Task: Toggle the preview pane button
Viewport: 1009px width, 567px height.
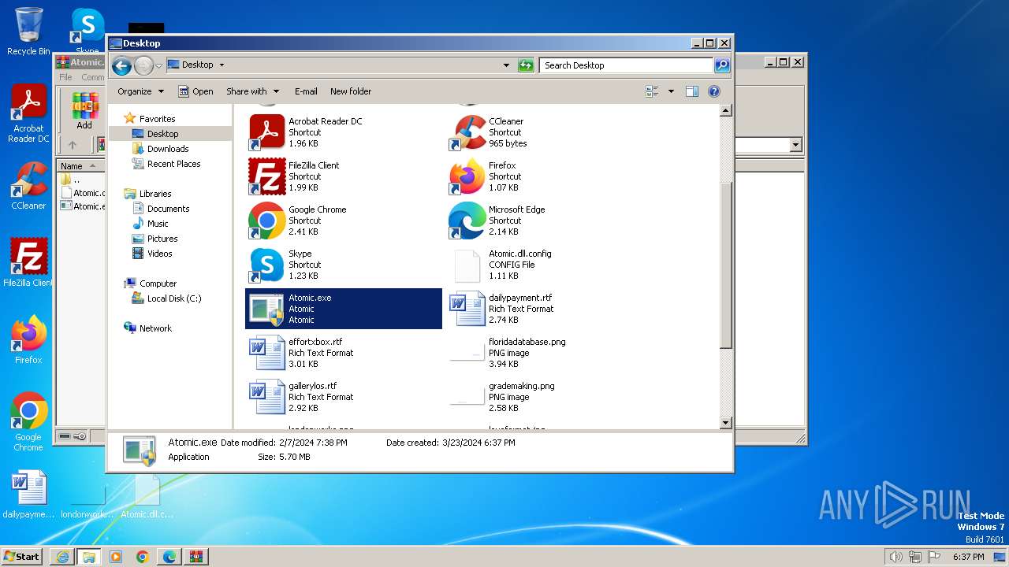Action: [x=691, y=91]
